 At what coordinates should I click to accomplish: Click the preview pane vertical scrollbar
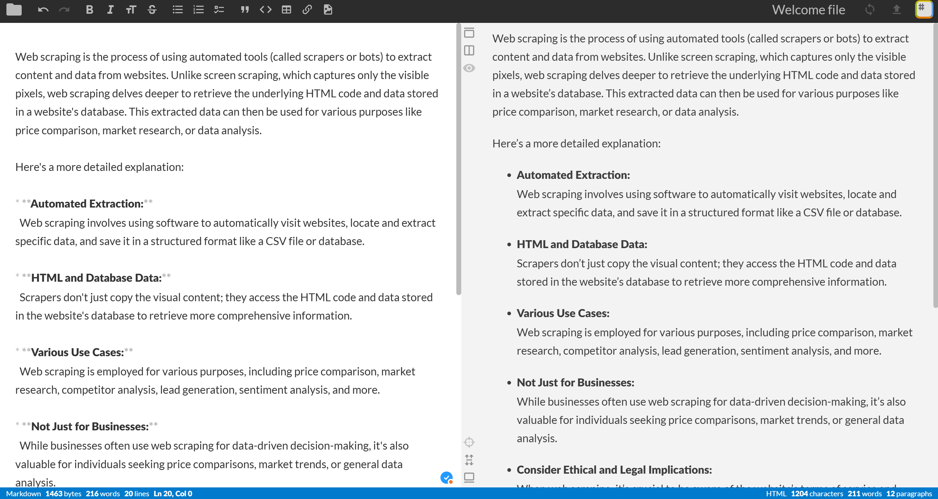[936, 166]
